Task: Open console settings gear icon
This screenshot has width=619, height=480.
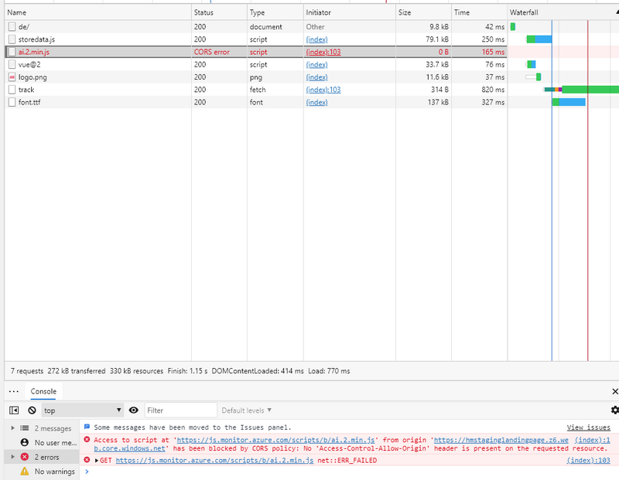Action: [x=614, y=410]
